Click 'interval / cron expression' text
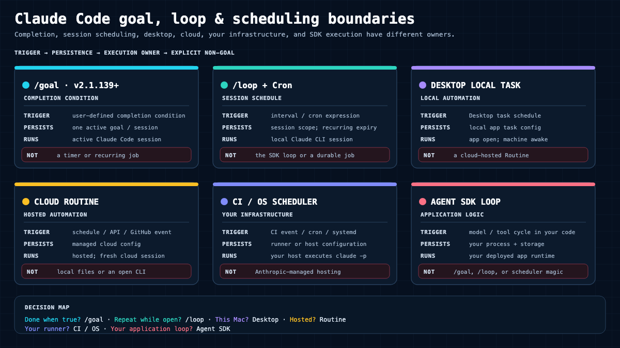Image resolution: width=620 pixels, height=348 pixels. (x=315, y=115)
